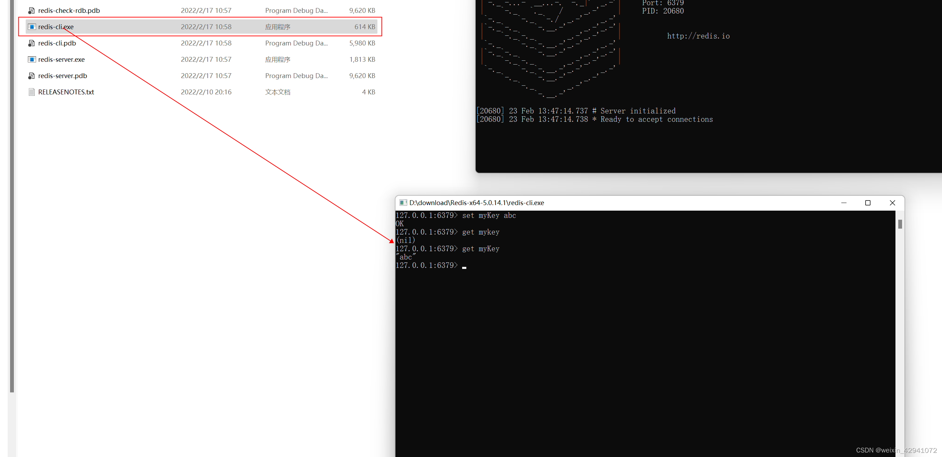Click the redis-cli.exe application icon
942x457 pixels.
point(32,27)
